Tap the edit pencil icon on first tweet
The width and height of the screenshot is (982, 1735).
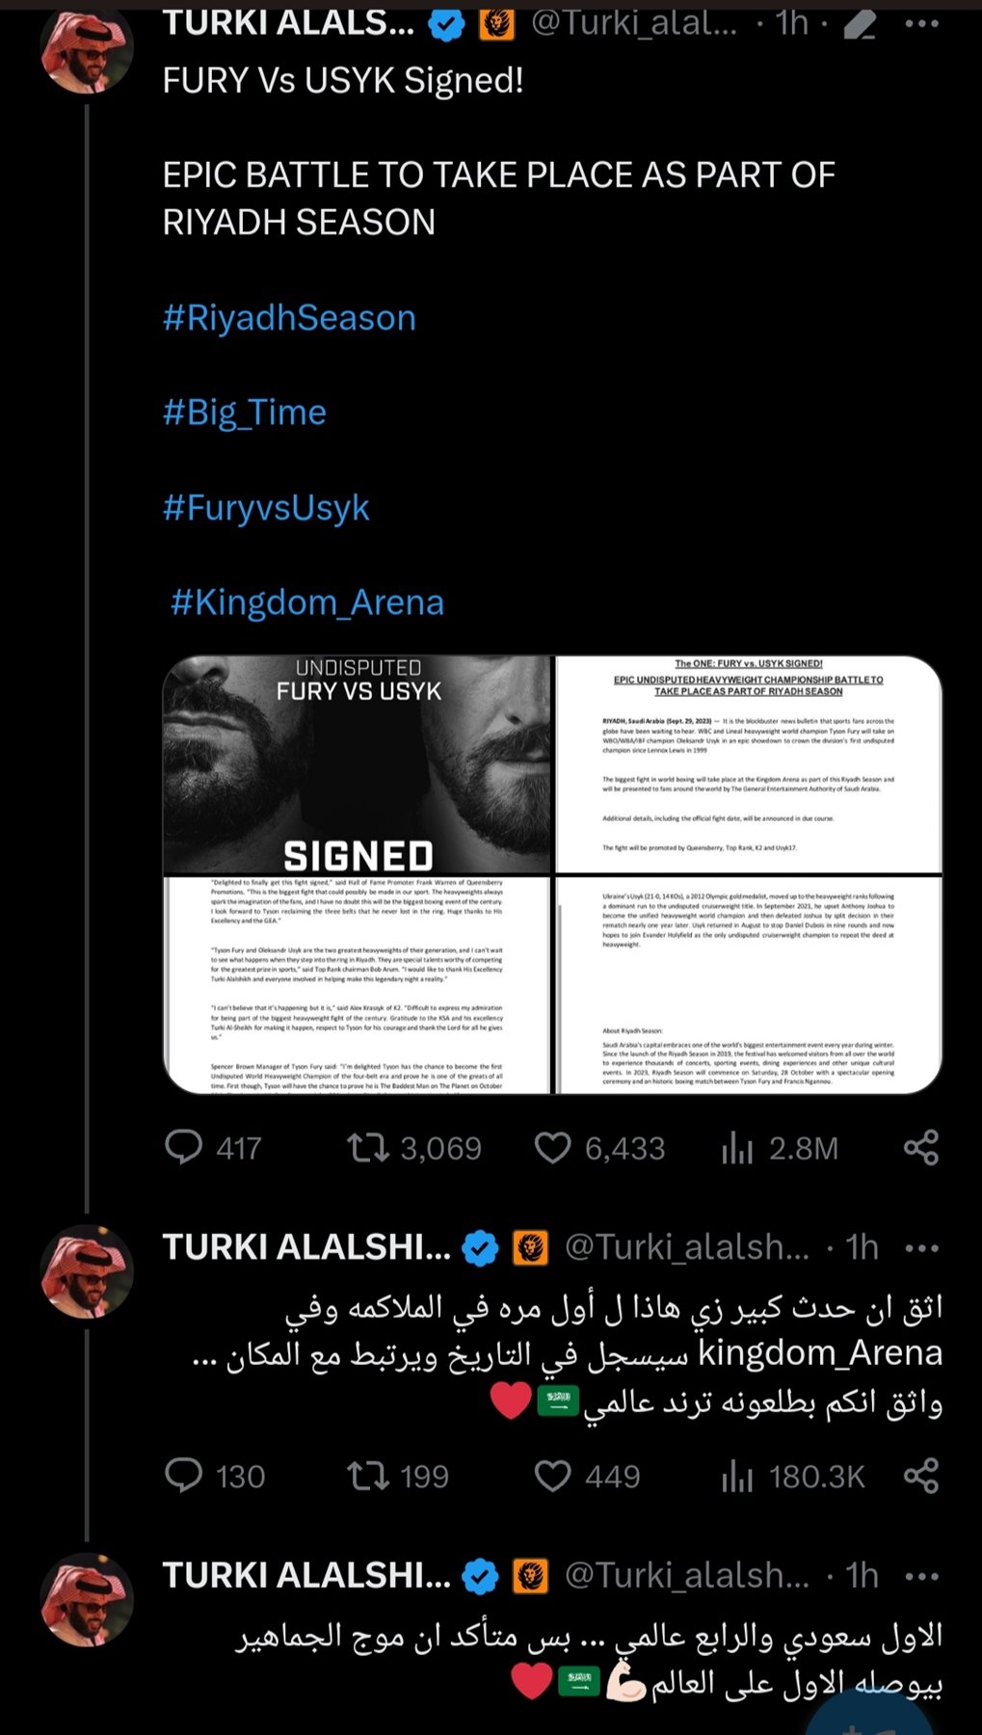click(x=859, y=23)
